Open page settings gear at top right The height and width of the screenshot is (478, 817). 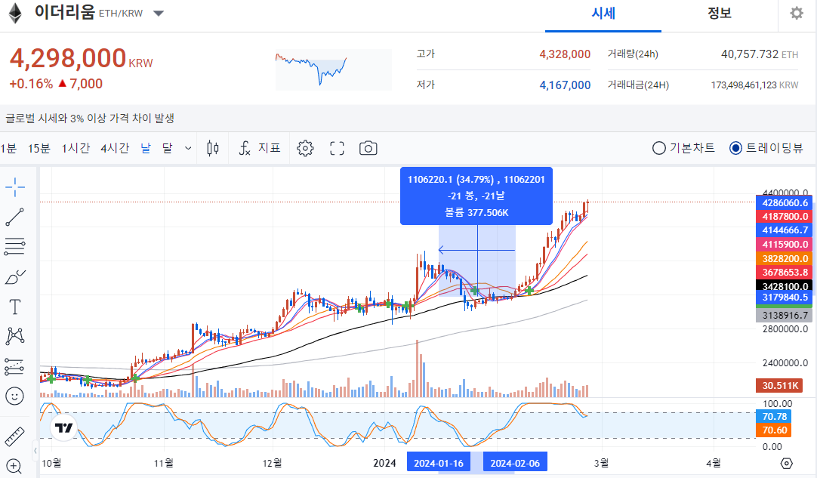point(797,13)
